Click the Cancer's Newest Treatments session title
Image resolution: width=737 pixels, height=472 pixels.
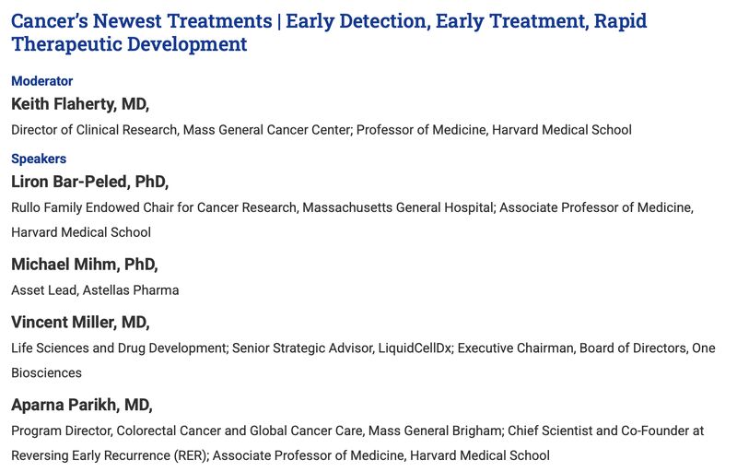pos(329,32)
